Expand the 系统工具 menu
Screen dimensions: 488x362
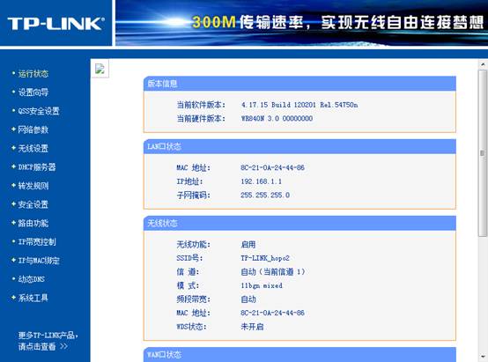(x=33, y=298)
